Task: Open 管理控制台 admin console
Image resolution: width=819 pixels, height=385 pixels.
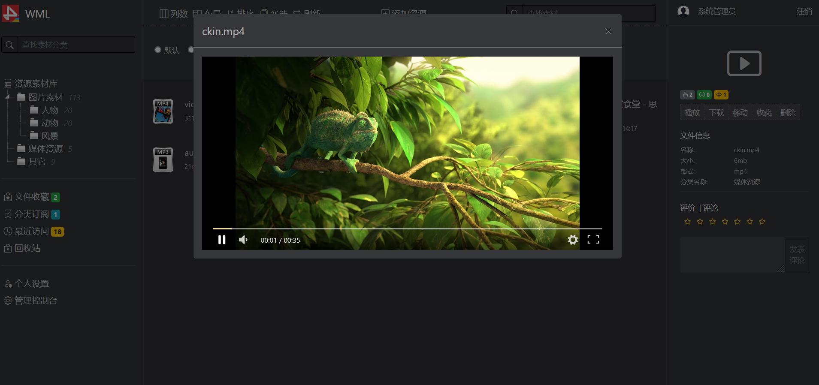Action: [x=30, y=301]
